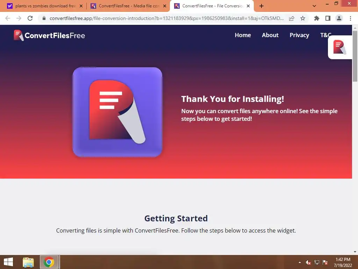Image resolution: width=358 pixels, height=269 pixels.
Task: Close the plants vs zombies tab
Action: (81, 6)
